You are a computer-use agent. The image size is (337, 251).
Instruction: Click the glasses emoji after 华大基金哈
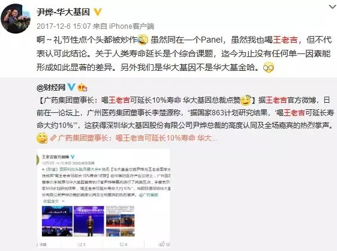(x=269, y=67)
